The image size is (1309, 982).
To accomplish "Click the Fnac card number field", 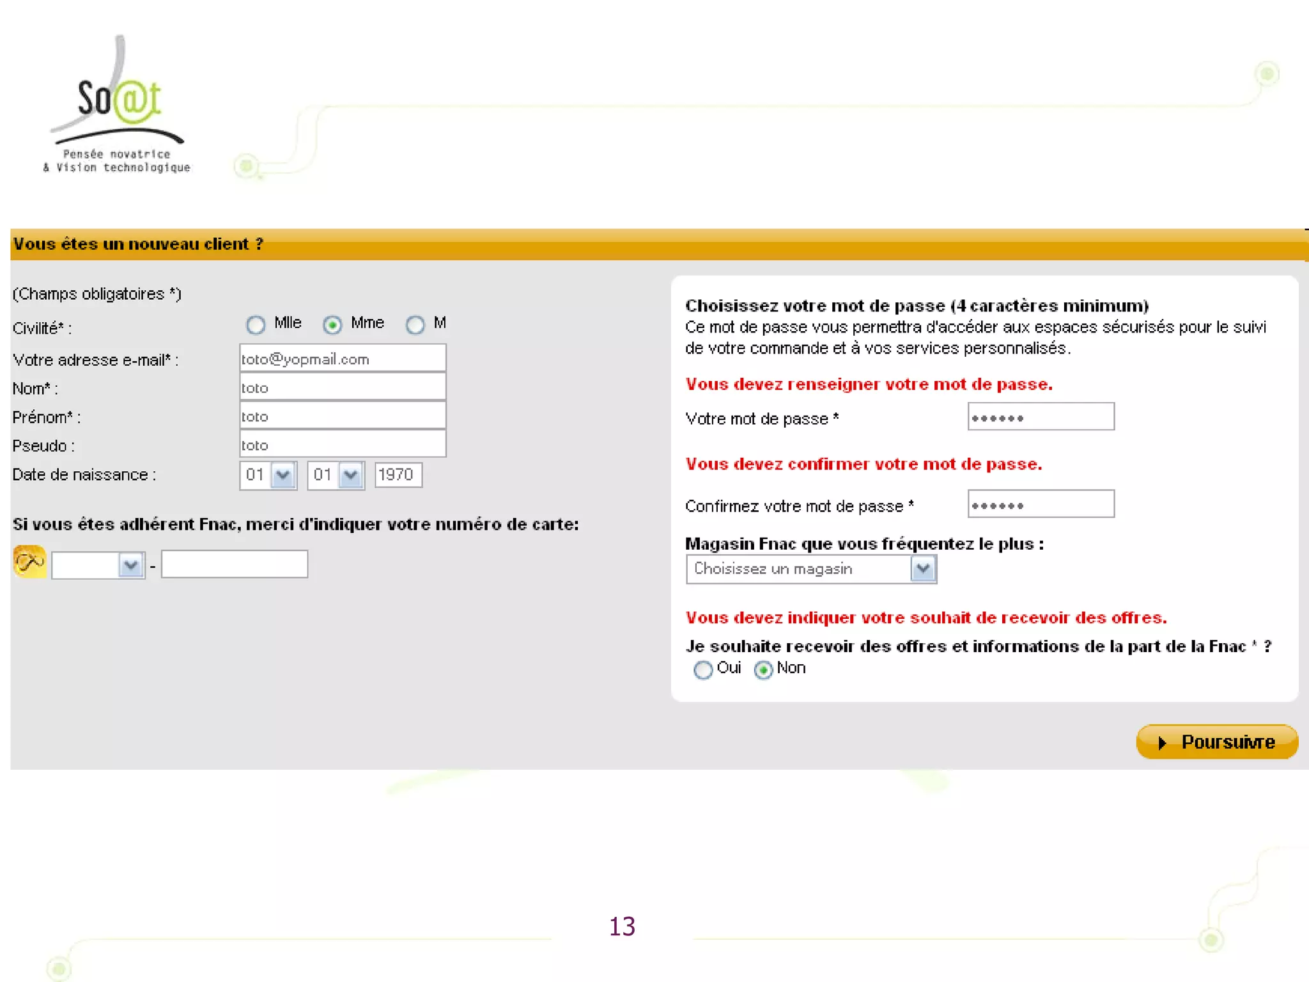I will tap(234, 564).
